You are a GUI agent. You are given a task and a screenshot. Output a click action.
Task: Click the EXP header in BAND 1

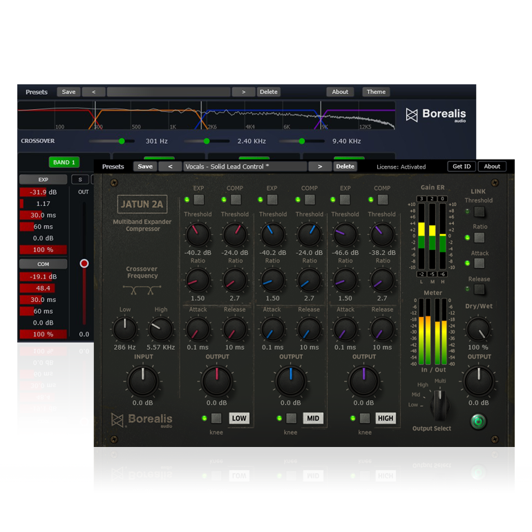pos(43,180)
